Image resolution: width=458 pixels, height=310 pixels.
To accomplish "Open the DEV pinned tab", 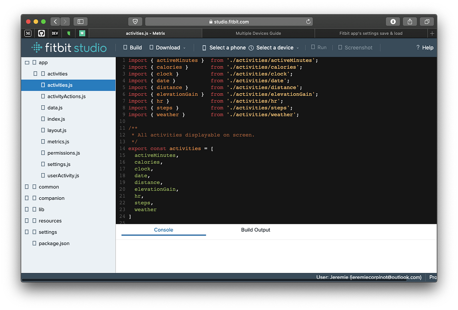I will pos(55,33).
